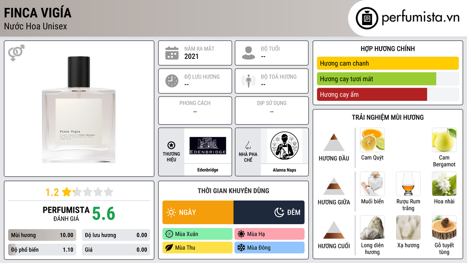Open the Long diên hương note image
The height and width of the screenshot is (263, 467).
coord(372,227)
